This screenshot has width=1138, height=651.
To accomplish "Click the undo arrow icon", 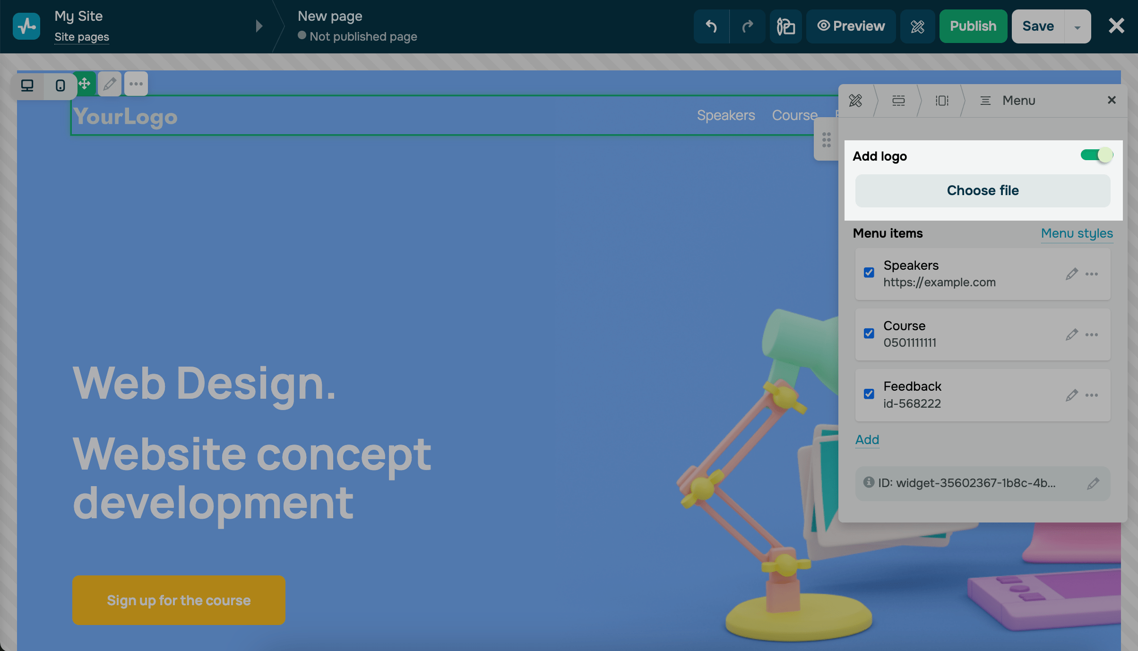I will click(711, 26).
